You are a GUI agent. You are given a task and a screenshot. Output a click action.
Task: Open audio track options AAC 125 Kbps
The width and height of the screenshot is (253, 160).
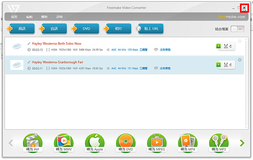(129, 50)
